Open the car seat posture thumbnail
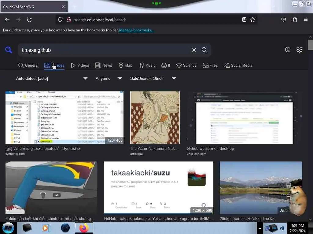The width and height of the screenshot is (313, 234). tap(51, 188)
